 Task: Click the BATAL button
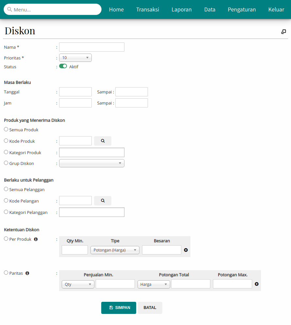tap(150, 308)
